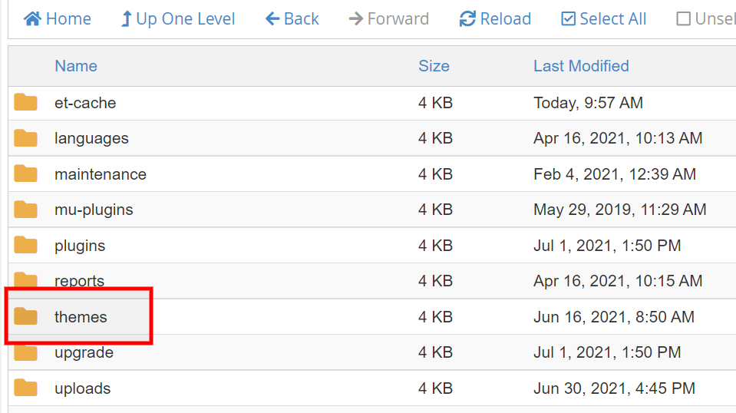Select the upgrade folder name
The image size is (736, 413).
coord(84,353)
